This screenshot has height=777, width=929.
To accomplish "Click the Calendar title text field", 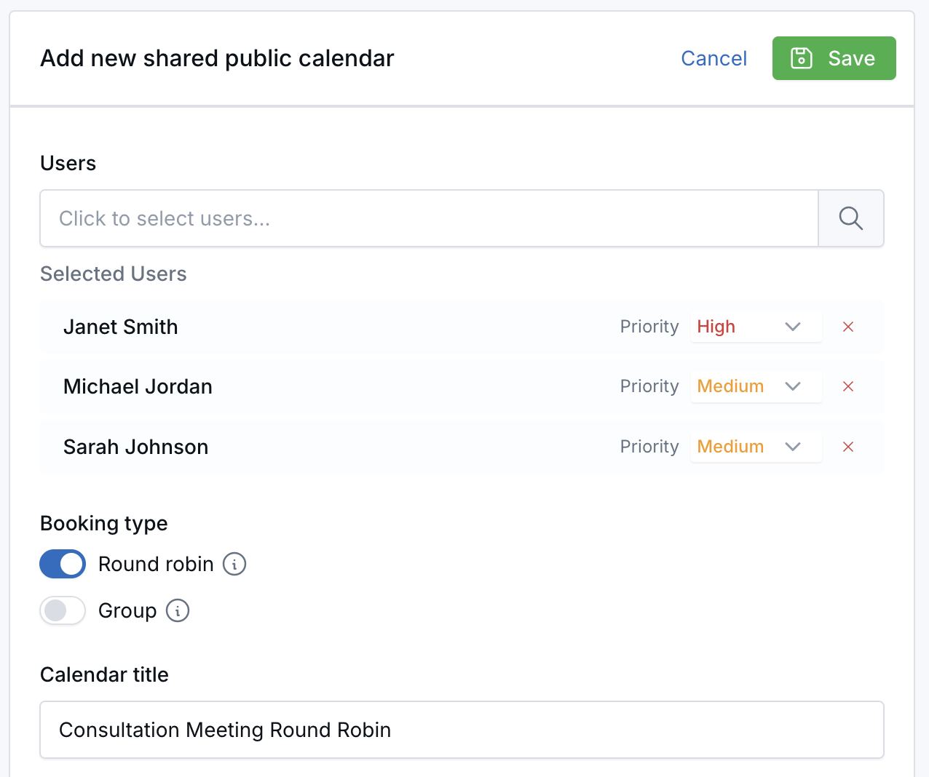I will pyautogui.click(x=462, y=730).
